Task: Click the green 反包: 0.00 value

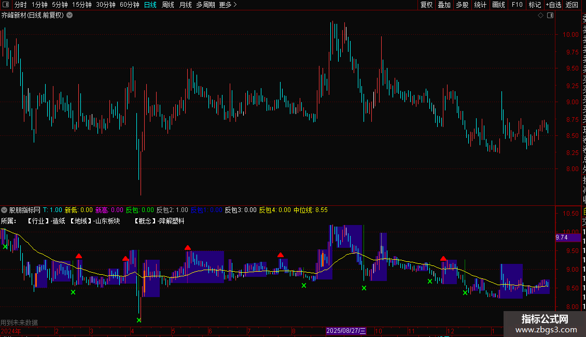Action: 140,210
